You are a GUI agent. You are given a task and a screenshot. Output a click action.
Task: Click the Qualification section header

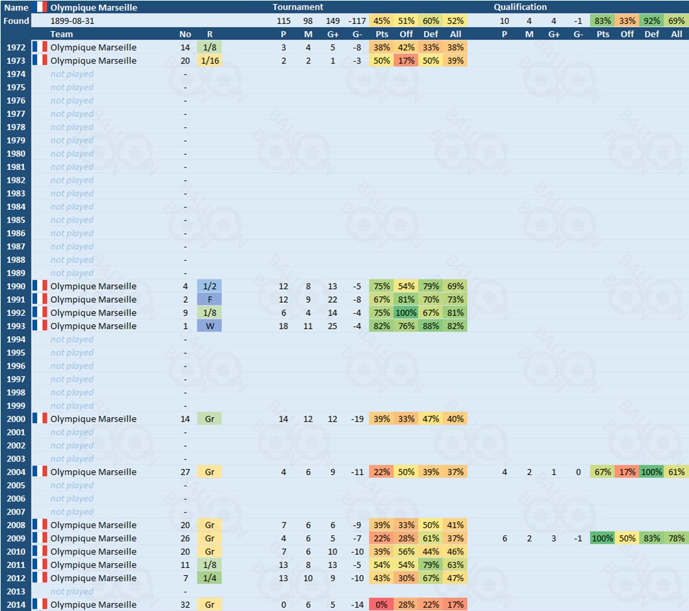520,7
